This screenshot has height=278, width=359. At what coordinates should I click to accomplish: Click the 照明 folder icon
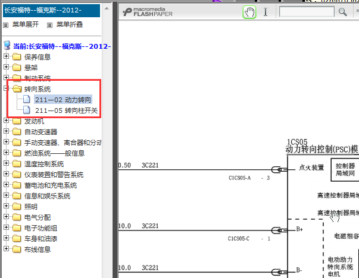pyautogui.click(x=17, y=206)
